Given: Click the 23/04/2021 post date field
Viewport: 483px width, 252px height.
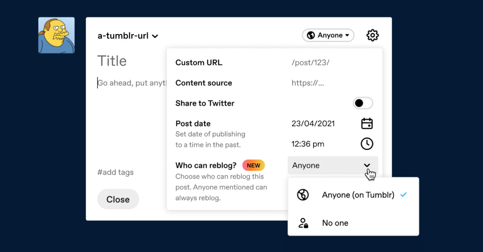Looking at the screenshot, I should [x=313, y=124].
